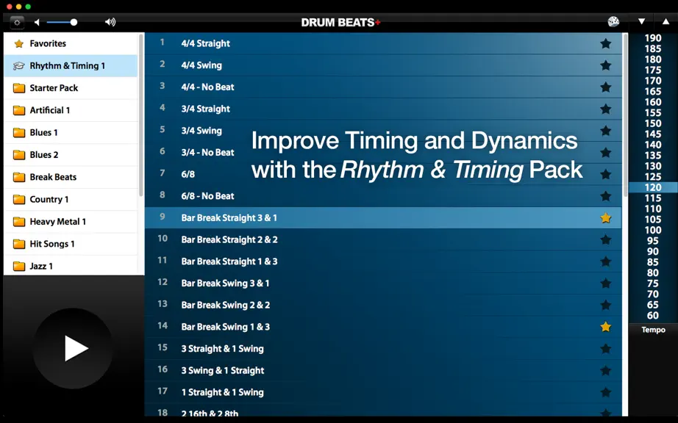
Task: Open the settings gear in top bar
Action: pos(18,22)
